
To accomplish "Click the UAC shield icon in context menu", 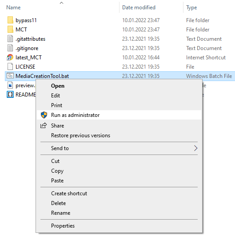I will tap(44, 115).
